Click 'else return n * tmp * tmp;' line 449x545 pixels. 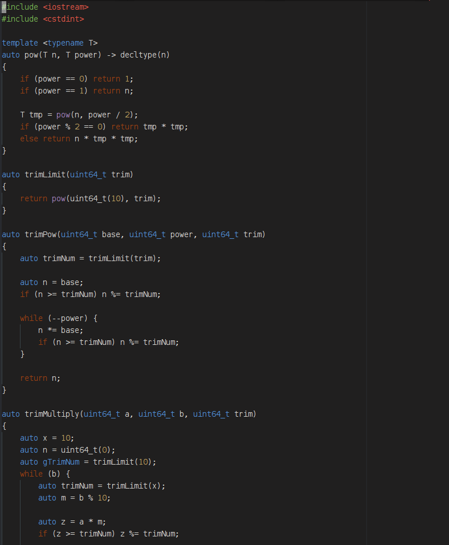pos(79,139)
